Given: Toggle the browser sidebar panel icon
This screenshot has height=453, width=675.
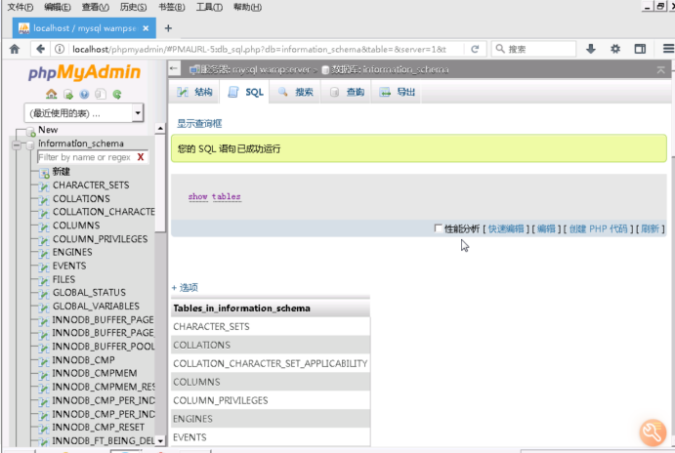Looking at the screenshot, I should click(x=640, y=49).
